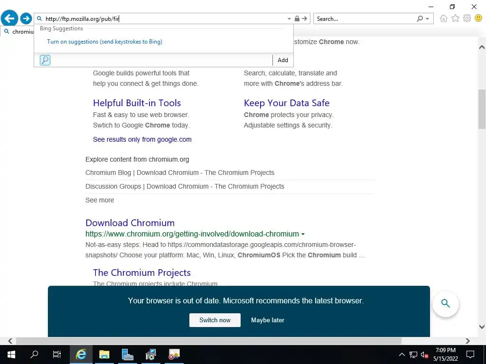Expand See more under chromium.org
This screenshot has width=486, height=364.
[x=100, y=200]
